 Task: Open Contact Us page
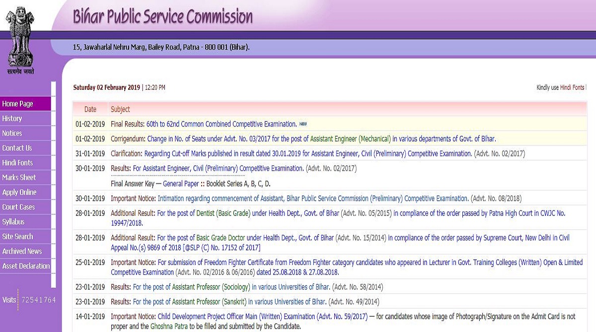[25, 148]
